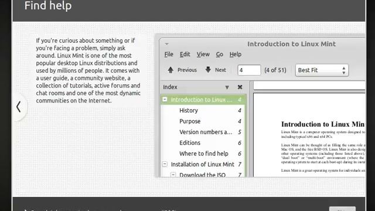Viewport: 375px width, 211px height.
Task: Select Installation of Linux Mint entry
Action: coord(203,164)
